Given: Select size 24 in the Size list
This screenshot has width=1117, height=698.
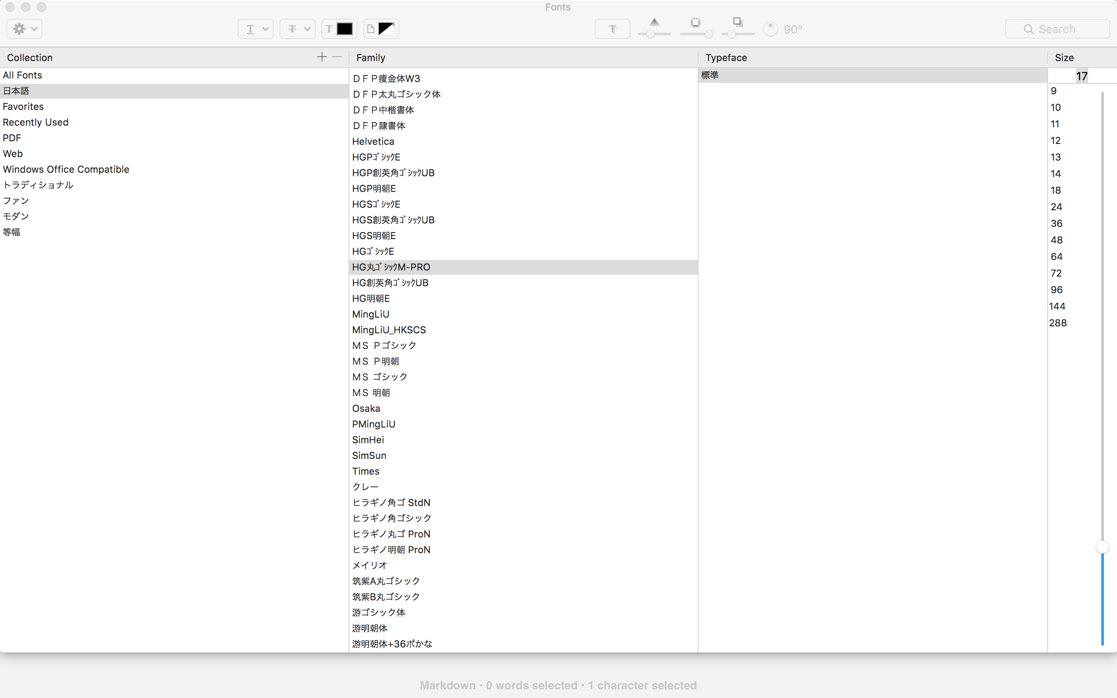Looking at the screenshot, I should click(1056, 207).
